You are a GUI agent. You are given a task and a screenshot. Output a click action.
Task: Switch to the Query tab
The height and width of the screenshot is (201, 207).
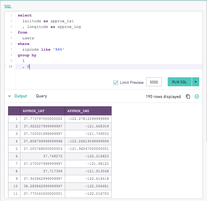tap(41, 96)
